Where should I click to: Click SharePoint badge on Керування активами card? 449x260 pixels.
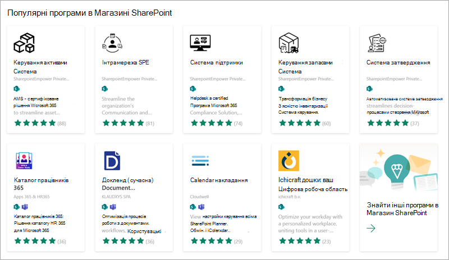tap(17, 89)
